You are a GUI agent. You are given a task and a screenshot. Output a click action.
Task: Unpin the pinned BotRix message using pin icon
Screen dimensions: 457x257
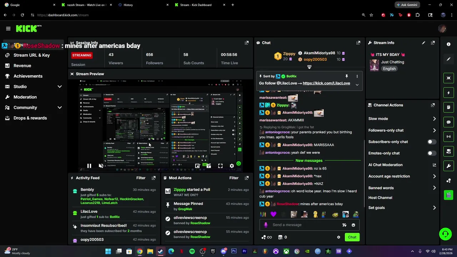(x=346, y=76)
